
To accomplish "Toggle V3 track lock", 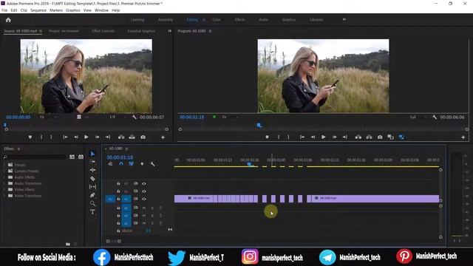I will click(118, 183).
